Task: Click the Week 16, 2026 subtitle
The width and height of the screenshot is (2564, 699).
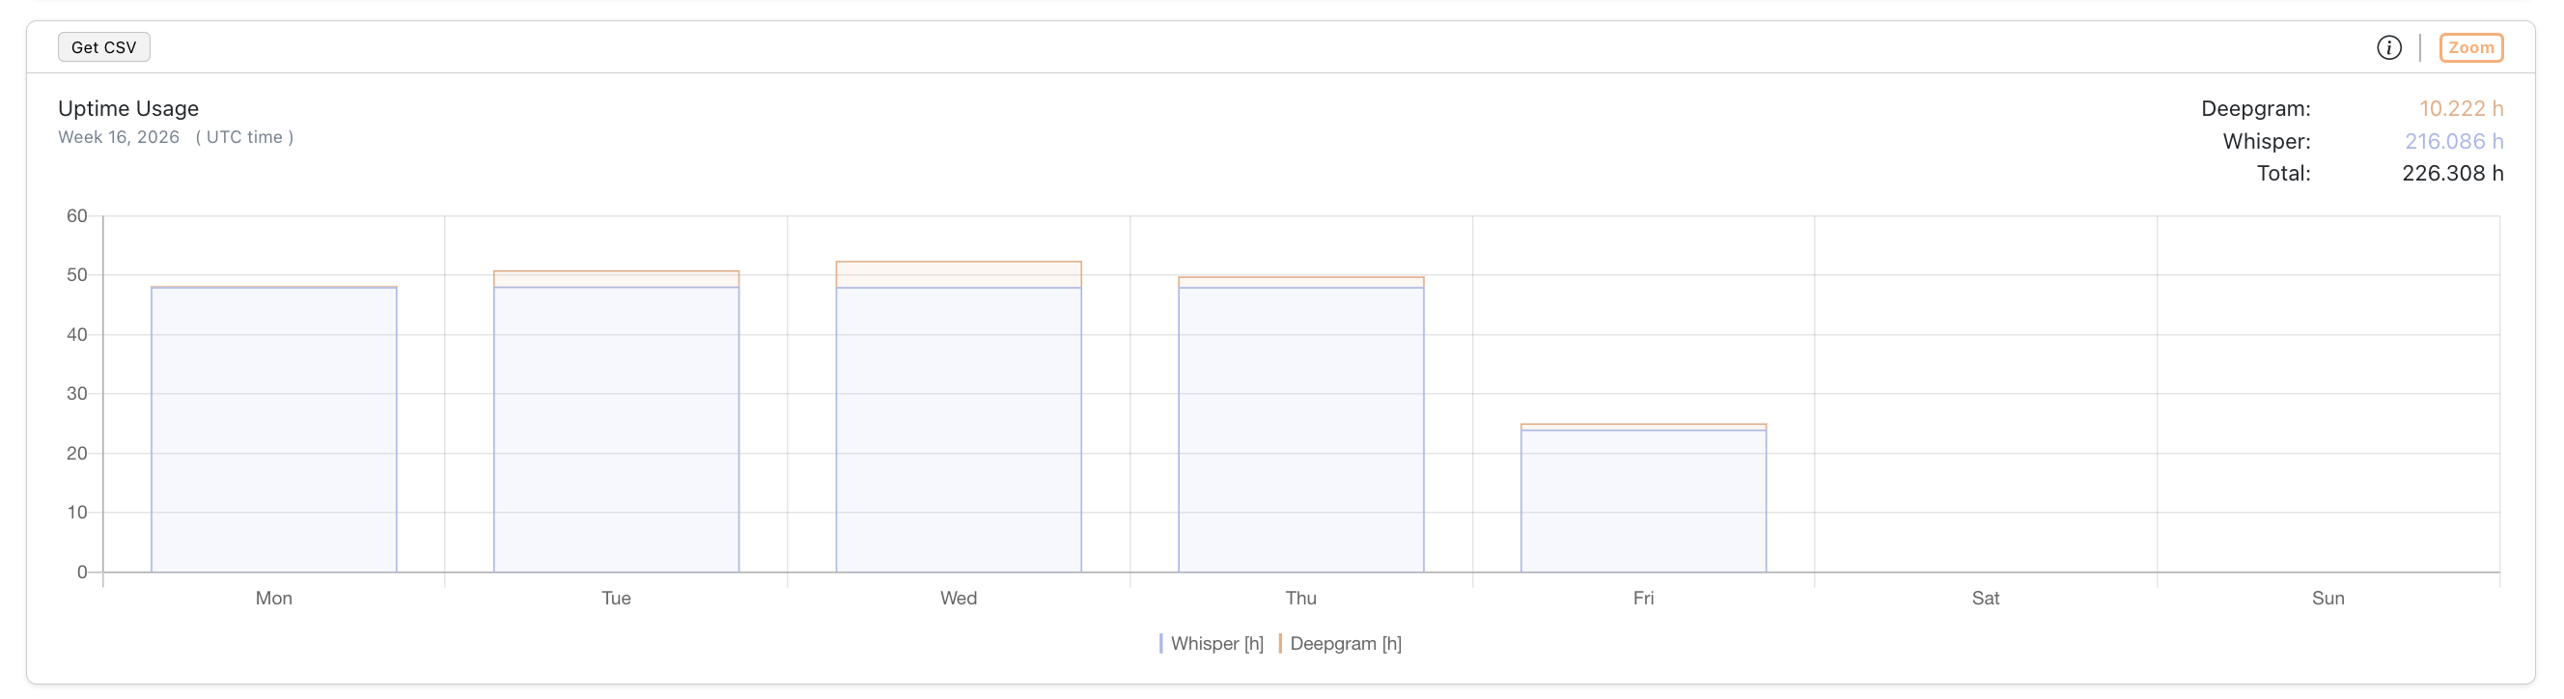Action: (119, 137)
